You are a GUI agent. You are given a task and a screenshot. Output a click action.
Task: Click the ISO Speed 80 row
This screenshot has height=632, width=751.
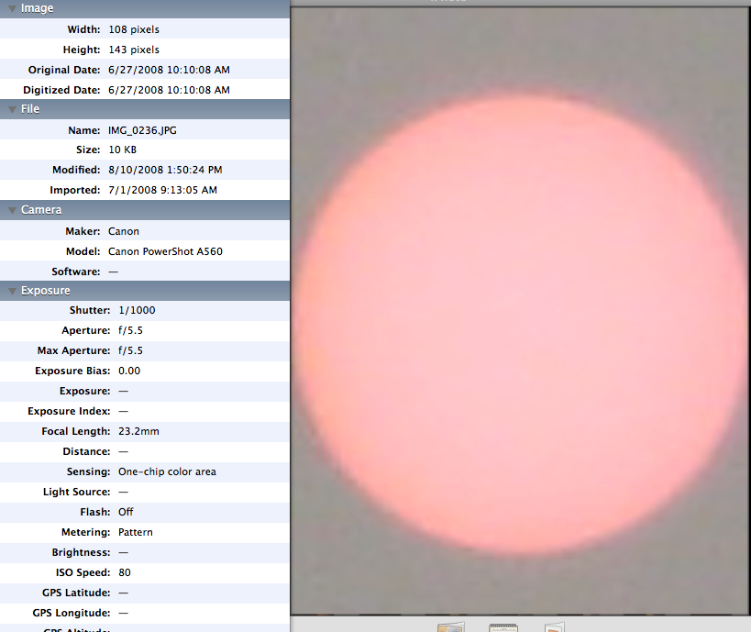point(144,572)
